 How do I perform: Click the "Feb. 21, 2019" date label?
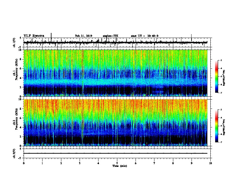(x=83, y=36)
